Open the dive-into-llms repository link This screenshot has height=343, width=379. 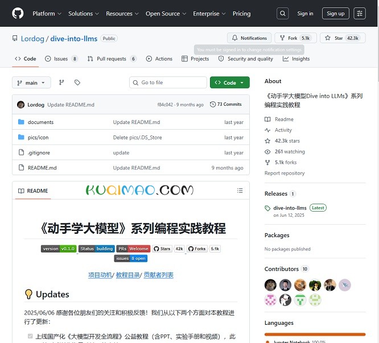point(74,39)
